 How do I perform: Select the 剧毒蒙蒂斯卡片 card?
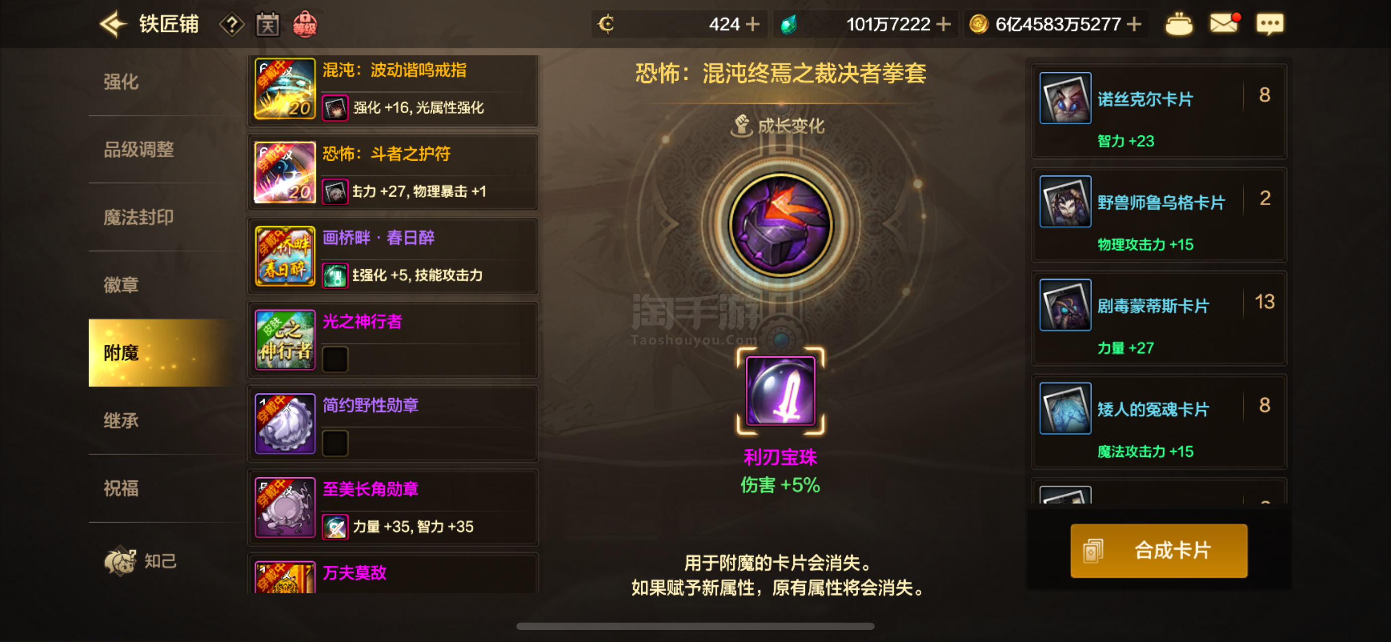[1159, 319]
